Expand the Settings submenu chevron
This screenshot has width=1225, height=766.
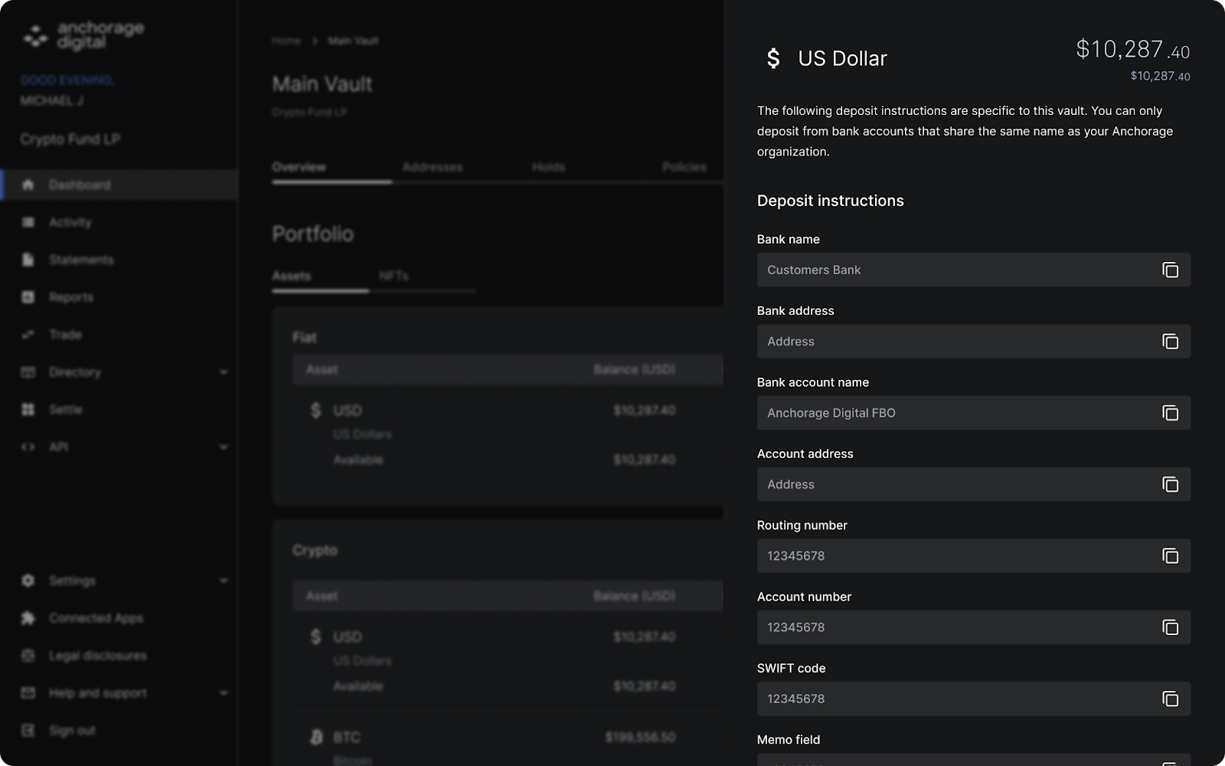[224, 581]
